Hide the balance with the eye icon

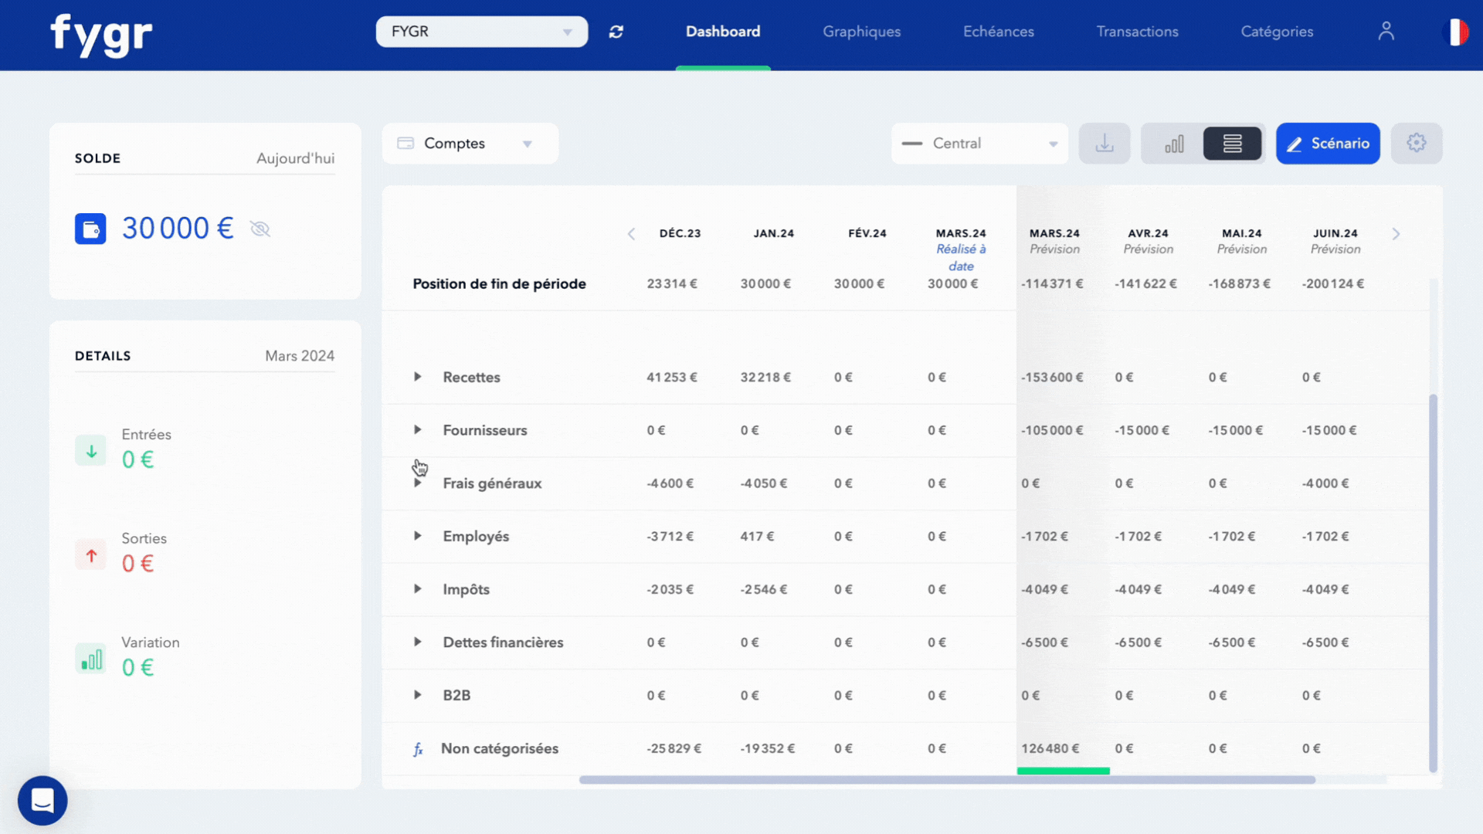pyautogui.click(x=260, y=229)
